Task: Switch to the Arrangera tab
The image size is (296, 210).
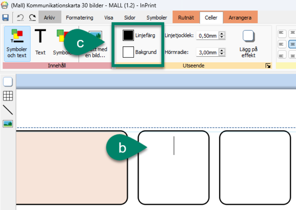Action: tap(240, 18)
